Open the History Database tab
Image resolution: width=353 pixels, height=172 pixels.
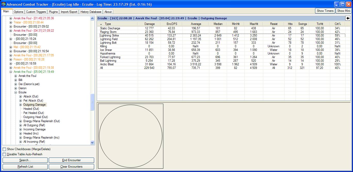click(91, 12)
